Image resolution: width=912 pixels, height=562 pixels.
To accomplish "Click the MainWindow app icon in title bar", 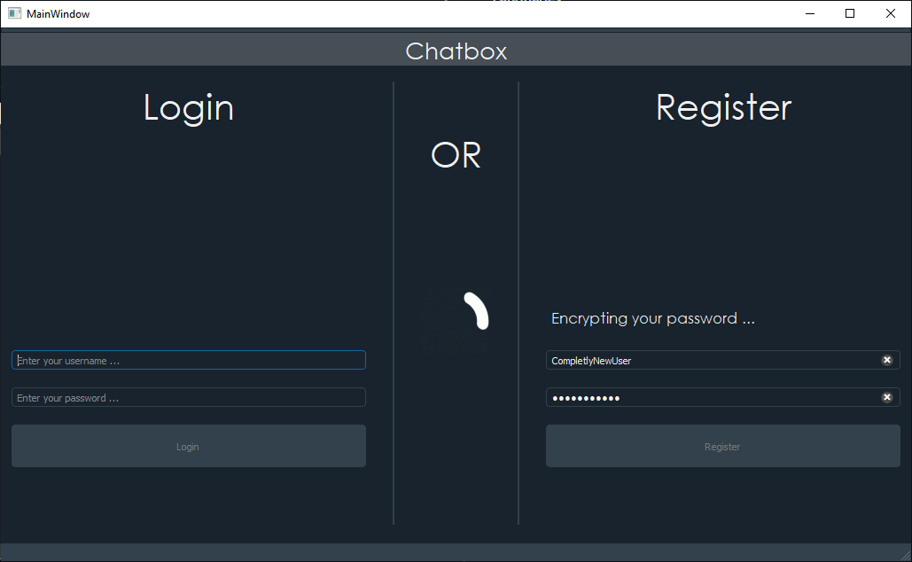I will [14, 13].
